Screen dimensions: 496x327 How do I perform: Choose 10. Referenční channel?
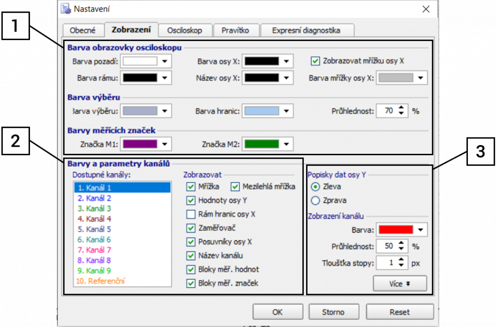[101, 281]
